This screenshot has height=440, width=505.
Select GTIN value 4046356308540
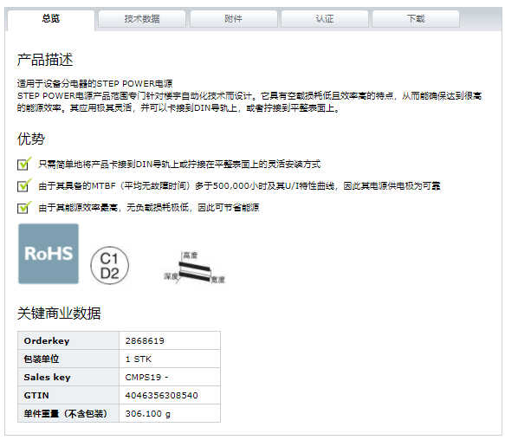pos(162,395)
